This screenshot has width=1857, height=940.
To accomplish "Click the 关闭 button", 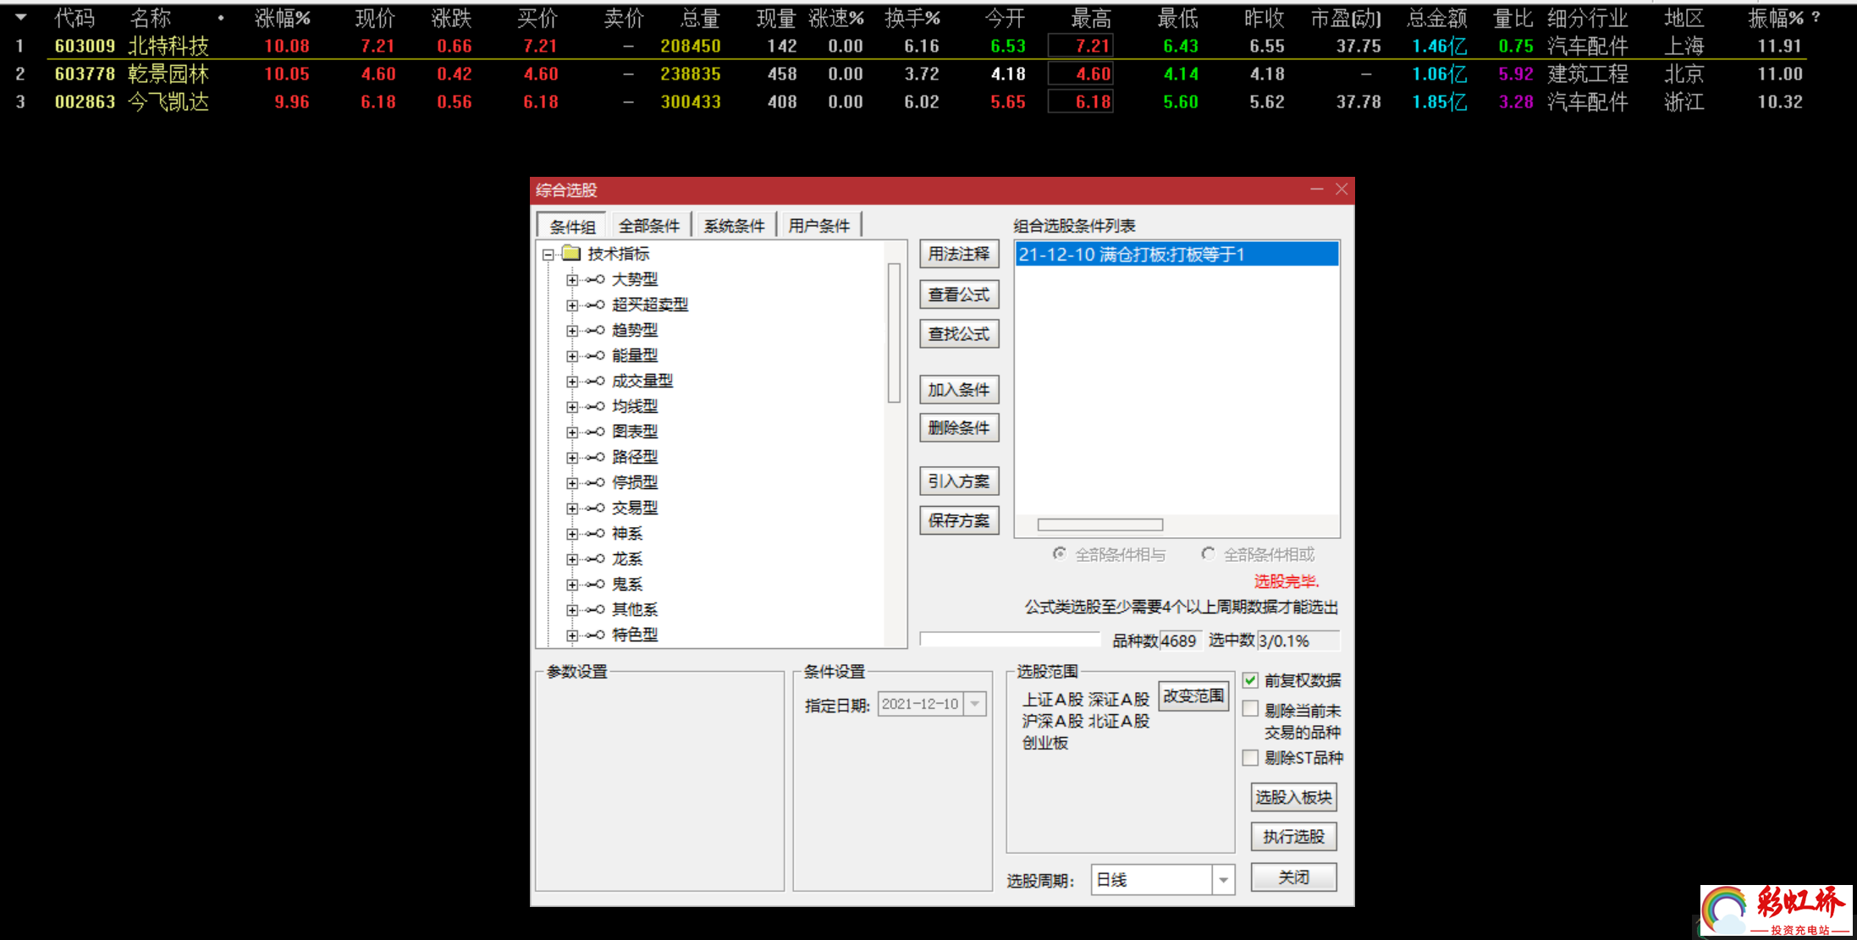I will coord(1293,877).
